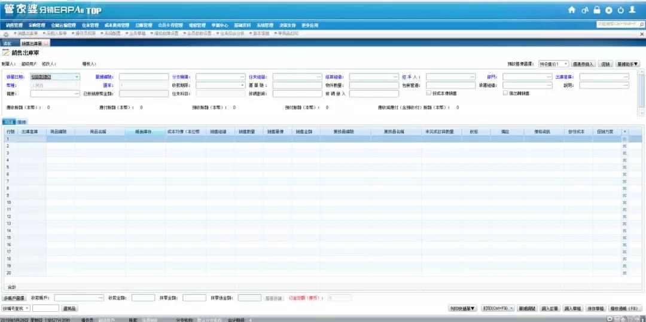Viewport: 646px width, 322px height.
Task: Click the lock screen icon in header
Action: 596,10
